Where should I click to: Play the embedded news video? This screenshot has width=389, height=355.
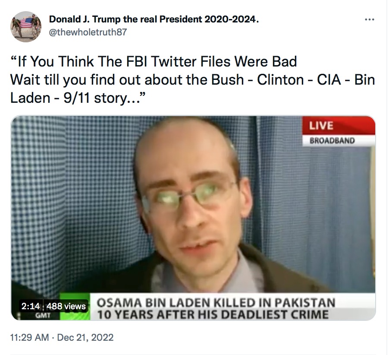193,218
